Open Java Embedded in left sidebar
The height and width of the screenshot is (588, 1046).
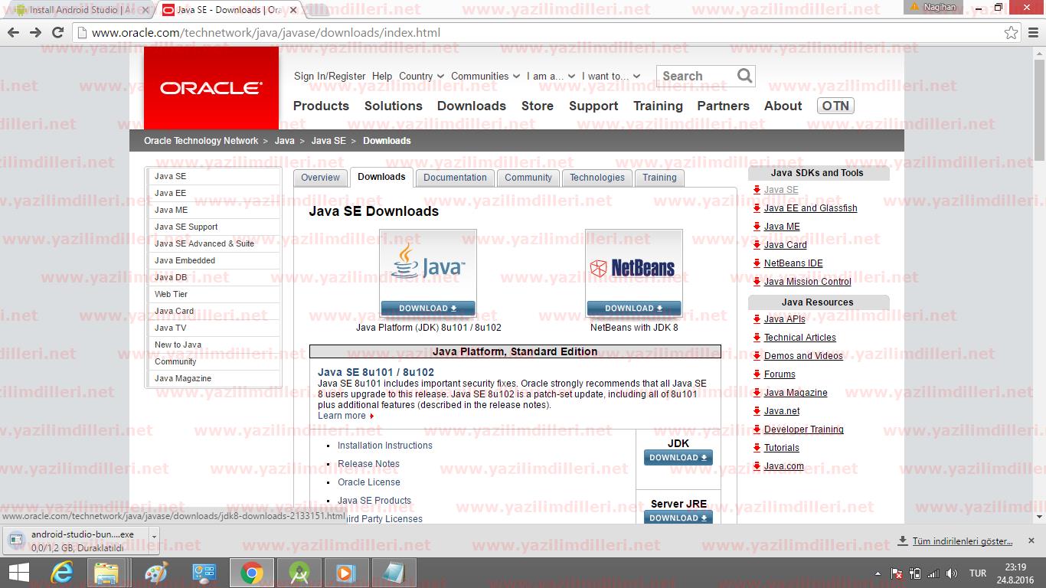tap(185, 260)
